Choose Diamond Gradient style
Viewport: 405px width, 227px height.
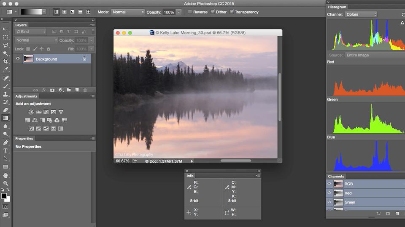(x=88, y=12)
